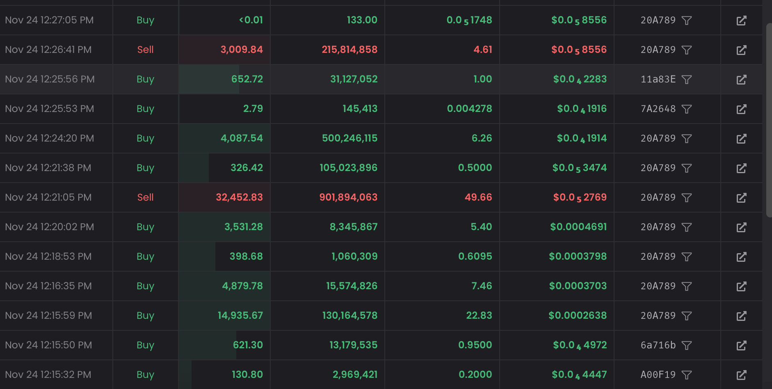Click the price $0.0004691 cell
Viewport: 772px width, 389px height.
(578, 227)
